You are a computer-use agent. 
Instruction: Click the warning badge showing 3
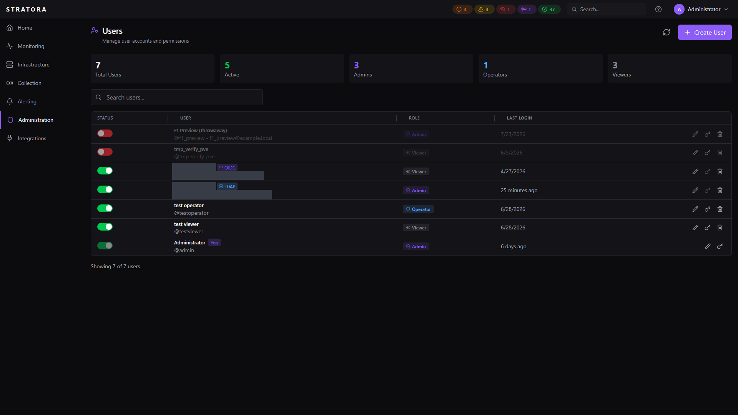click(484, 9)
